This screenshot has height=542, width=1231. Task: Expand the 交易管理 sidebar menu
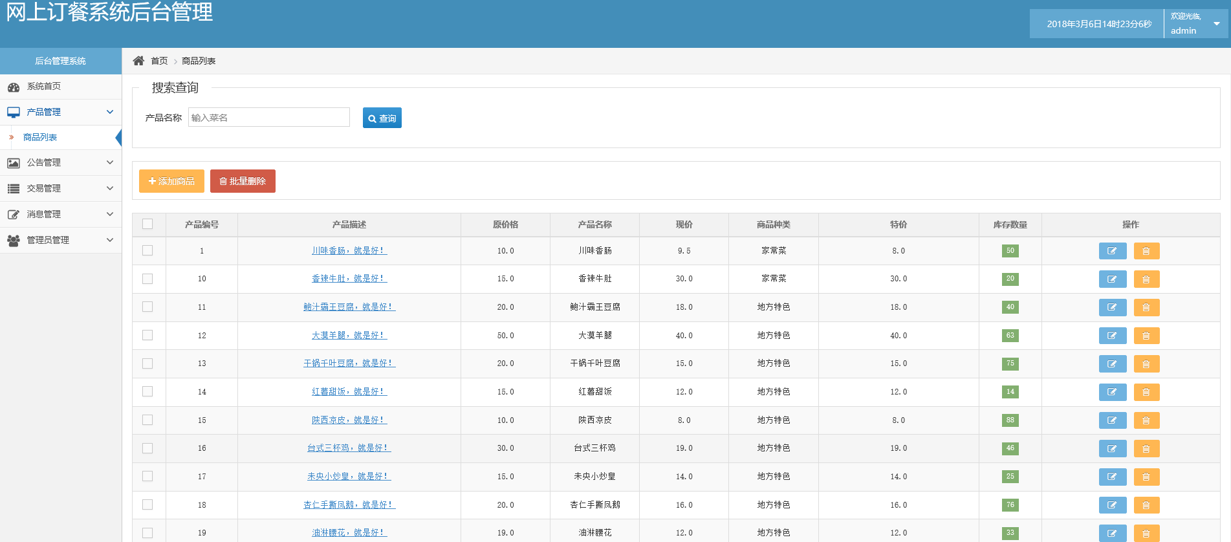click(61, 188)
